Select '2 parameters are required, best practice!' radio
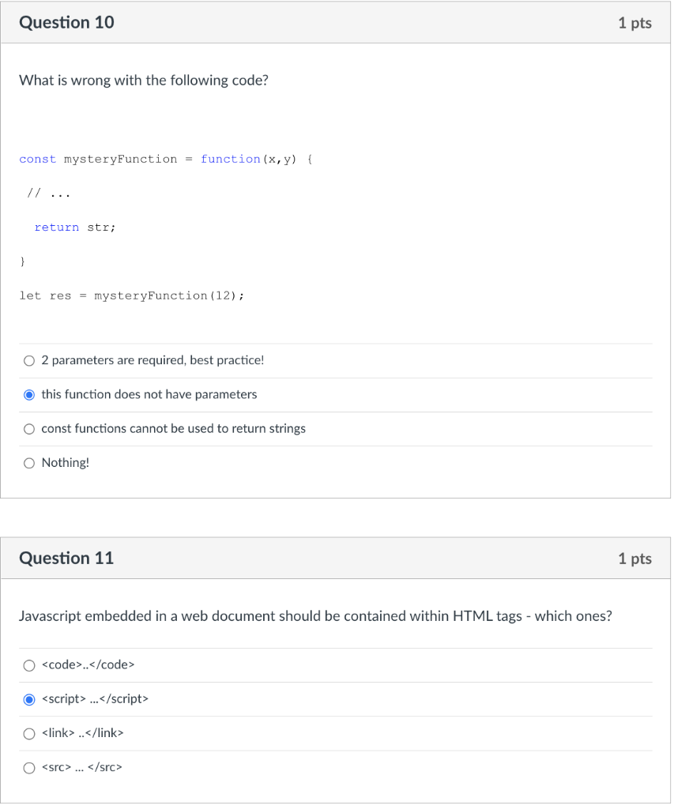 [29, 361]
